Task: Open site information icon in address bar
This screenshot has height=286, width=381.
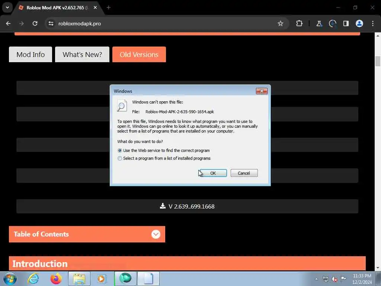Action: point(51,23)
